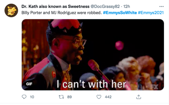Open the three-dot more options menu
This screenshot has height=105, width=169.
coord(161,7)
